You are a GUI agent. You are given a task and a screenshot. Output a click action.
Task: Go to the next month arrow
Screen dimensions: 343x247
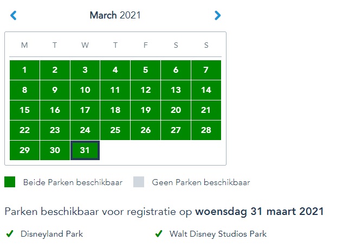(217, 16)
